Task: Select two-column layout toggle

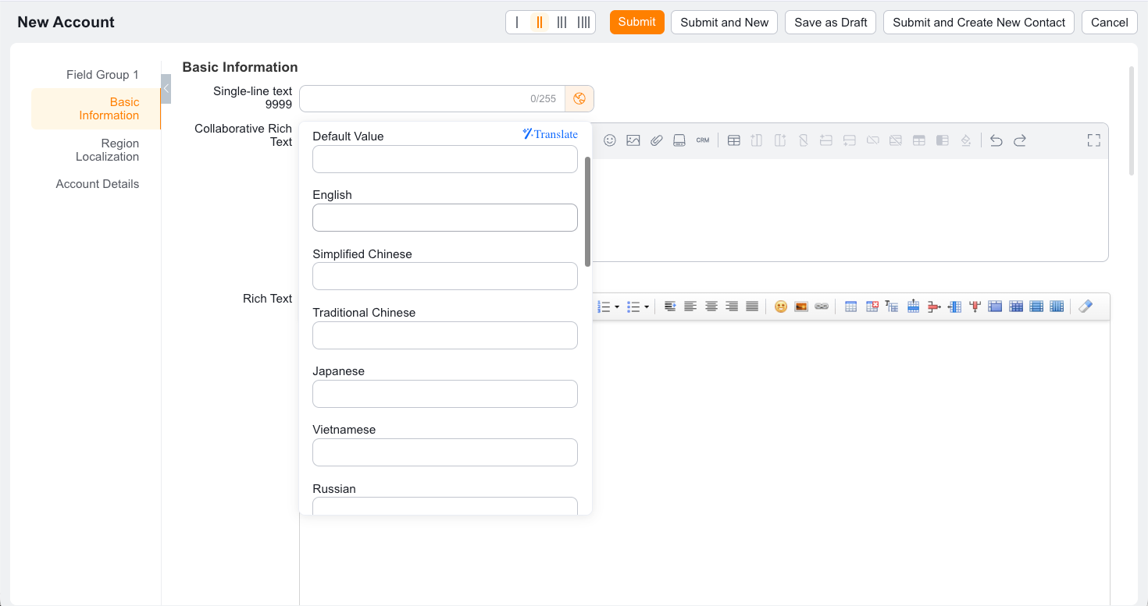Action: click(x=539, y=22)
